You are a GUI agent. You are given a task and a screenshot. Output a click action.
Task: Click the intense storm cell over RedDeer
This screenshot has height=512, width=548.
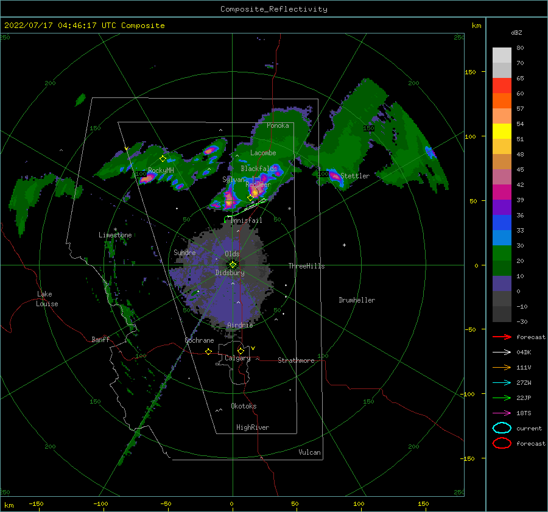[256, 191]
